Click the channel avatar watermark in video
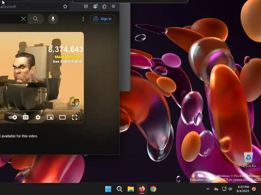Viewport: 261px width, 195px height. click(x=75, y=103)
